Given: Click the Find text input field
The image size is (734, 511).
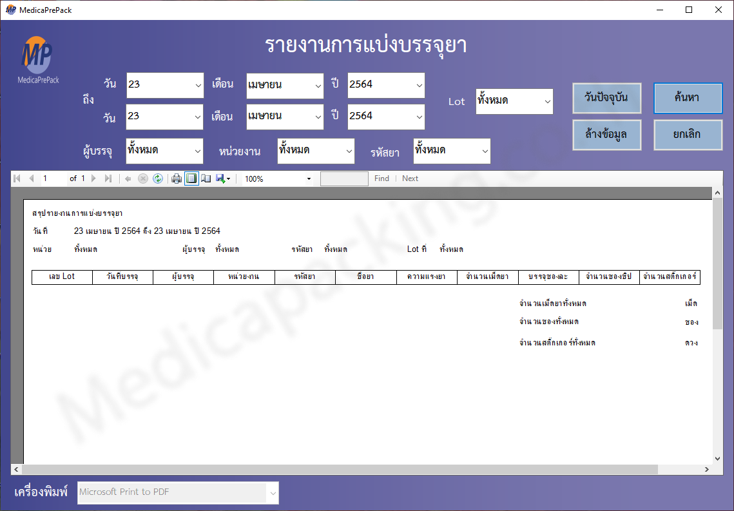Looking at the screenshot, I should [x=344, y=178].
